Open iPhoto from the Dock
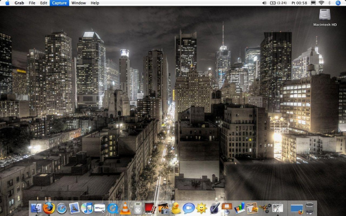The width and height of the screenshot is (346, 216). click(164, 208)
